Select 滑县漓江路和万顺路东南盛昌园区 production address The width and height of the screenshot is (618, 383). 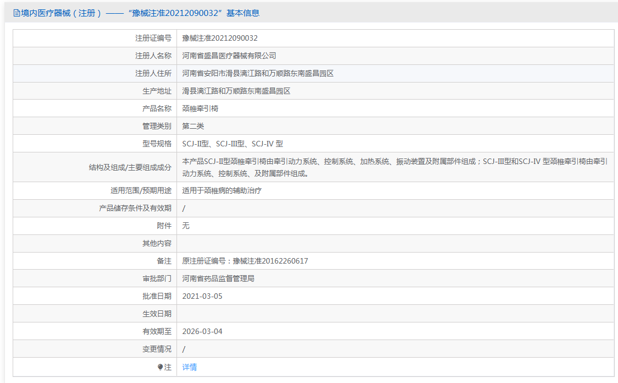tap(236, 91)
